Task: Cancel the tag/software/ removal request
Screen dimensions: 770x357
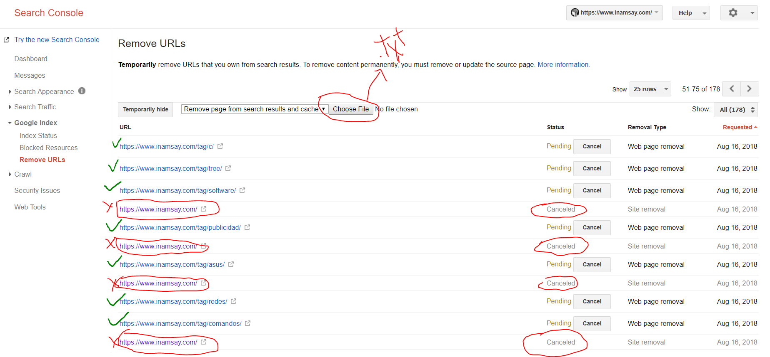Action: click(x=592, y=191)
